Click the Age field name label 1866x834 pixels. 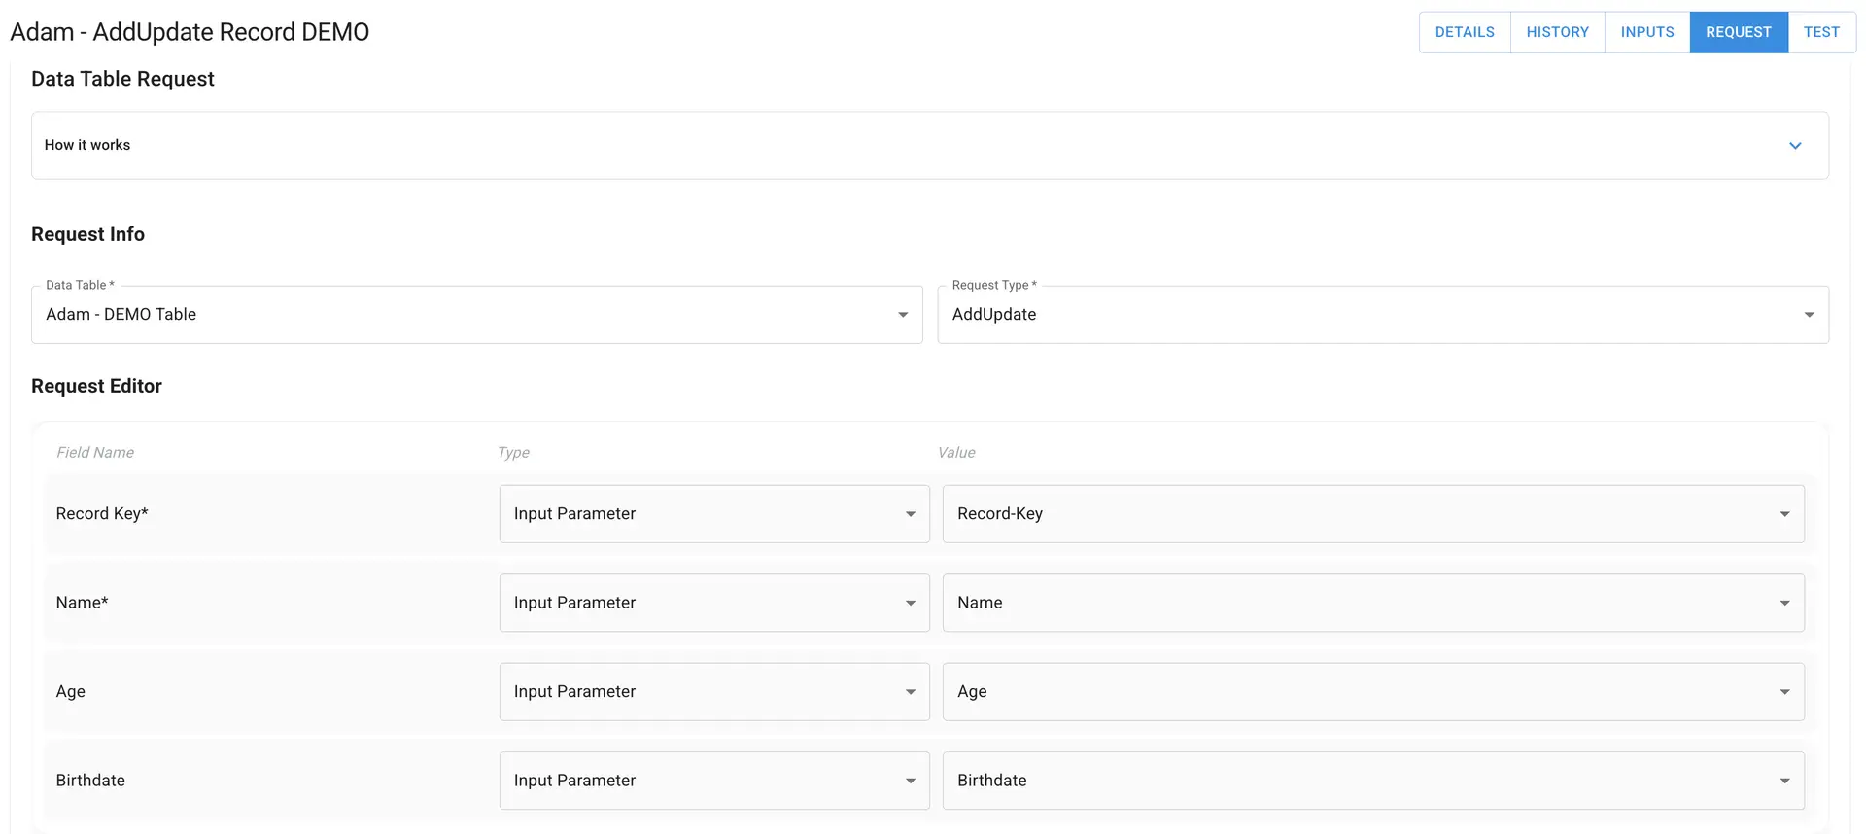point(71,692)
